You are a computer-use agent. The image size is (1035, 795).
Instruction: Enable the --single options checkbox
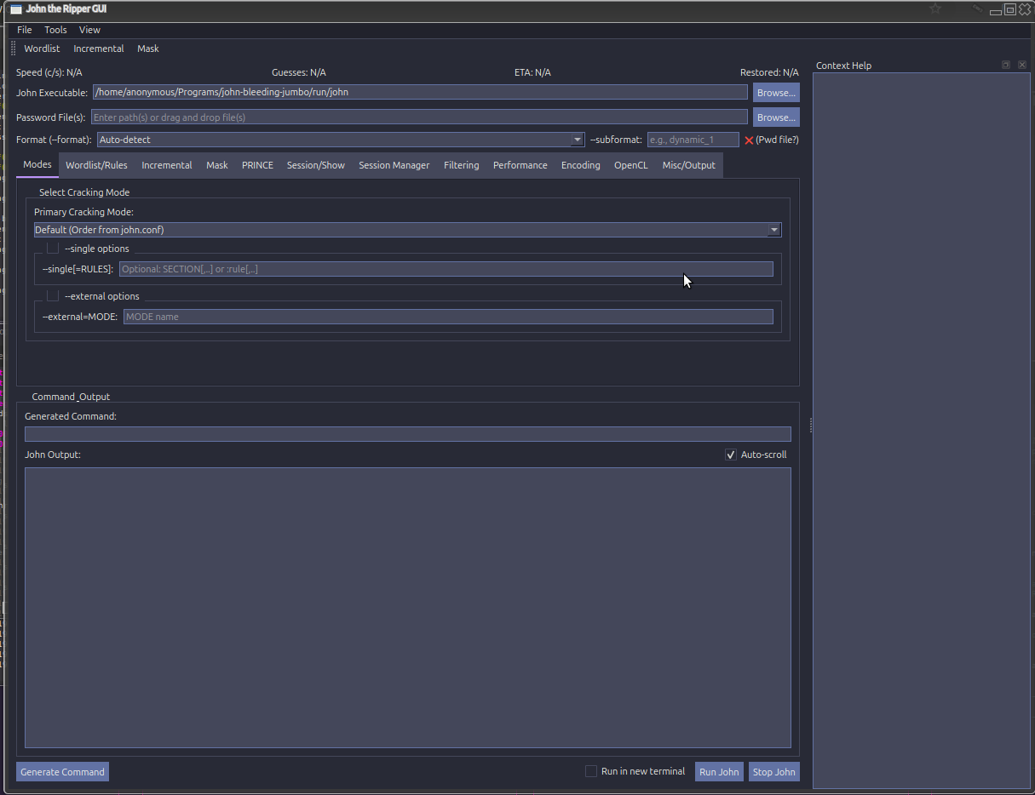click(53, 249)
